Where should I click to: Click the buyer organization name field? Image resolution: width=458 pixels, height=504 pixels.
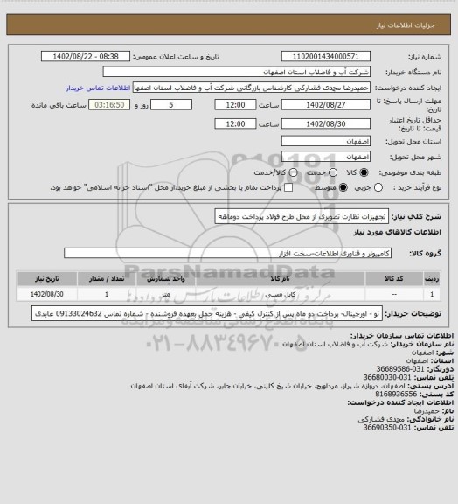236,72
